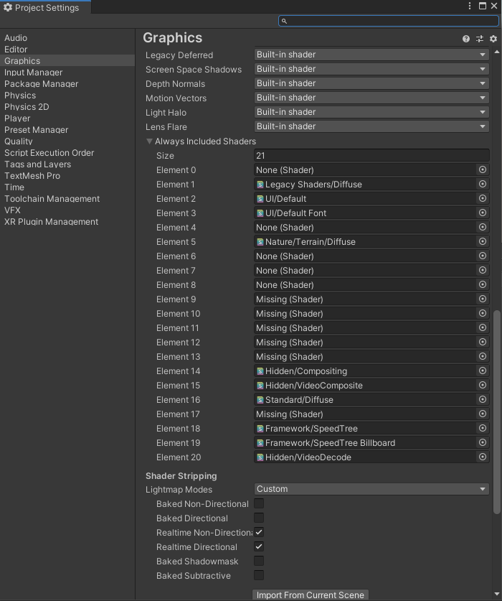Switch to the XR Plugin Management section

(x=49, y=222)
